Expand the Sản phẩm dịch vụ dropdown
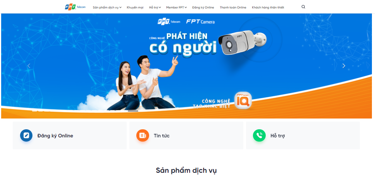This screenshot has width=375, height=182. (107, 7)
